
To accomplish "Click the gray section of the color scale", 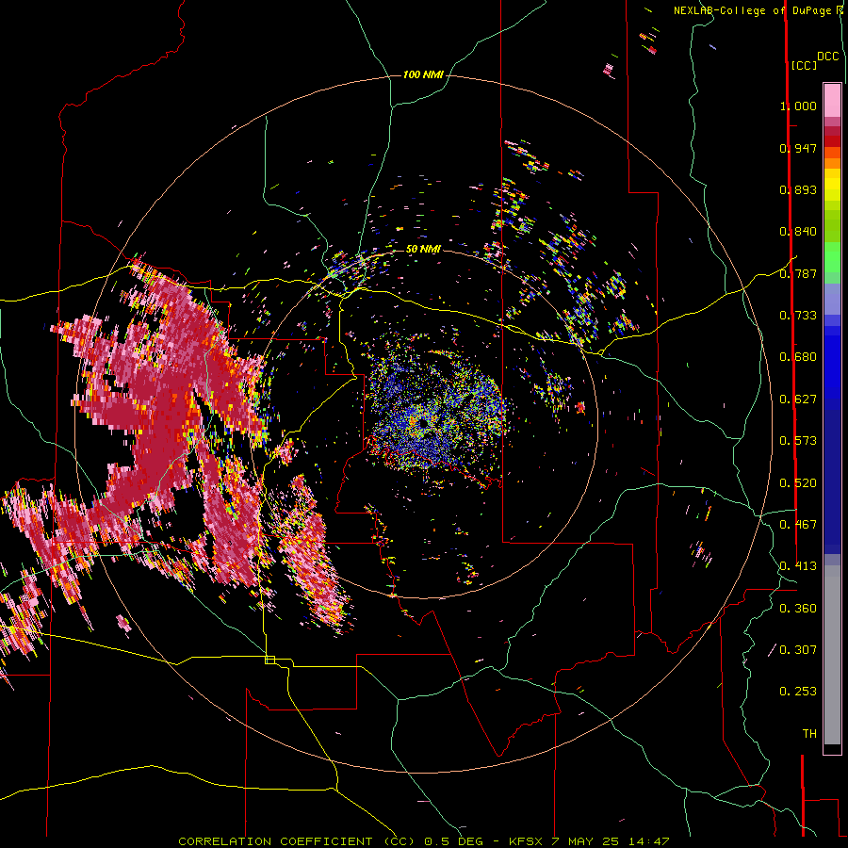I will [832, 655].
